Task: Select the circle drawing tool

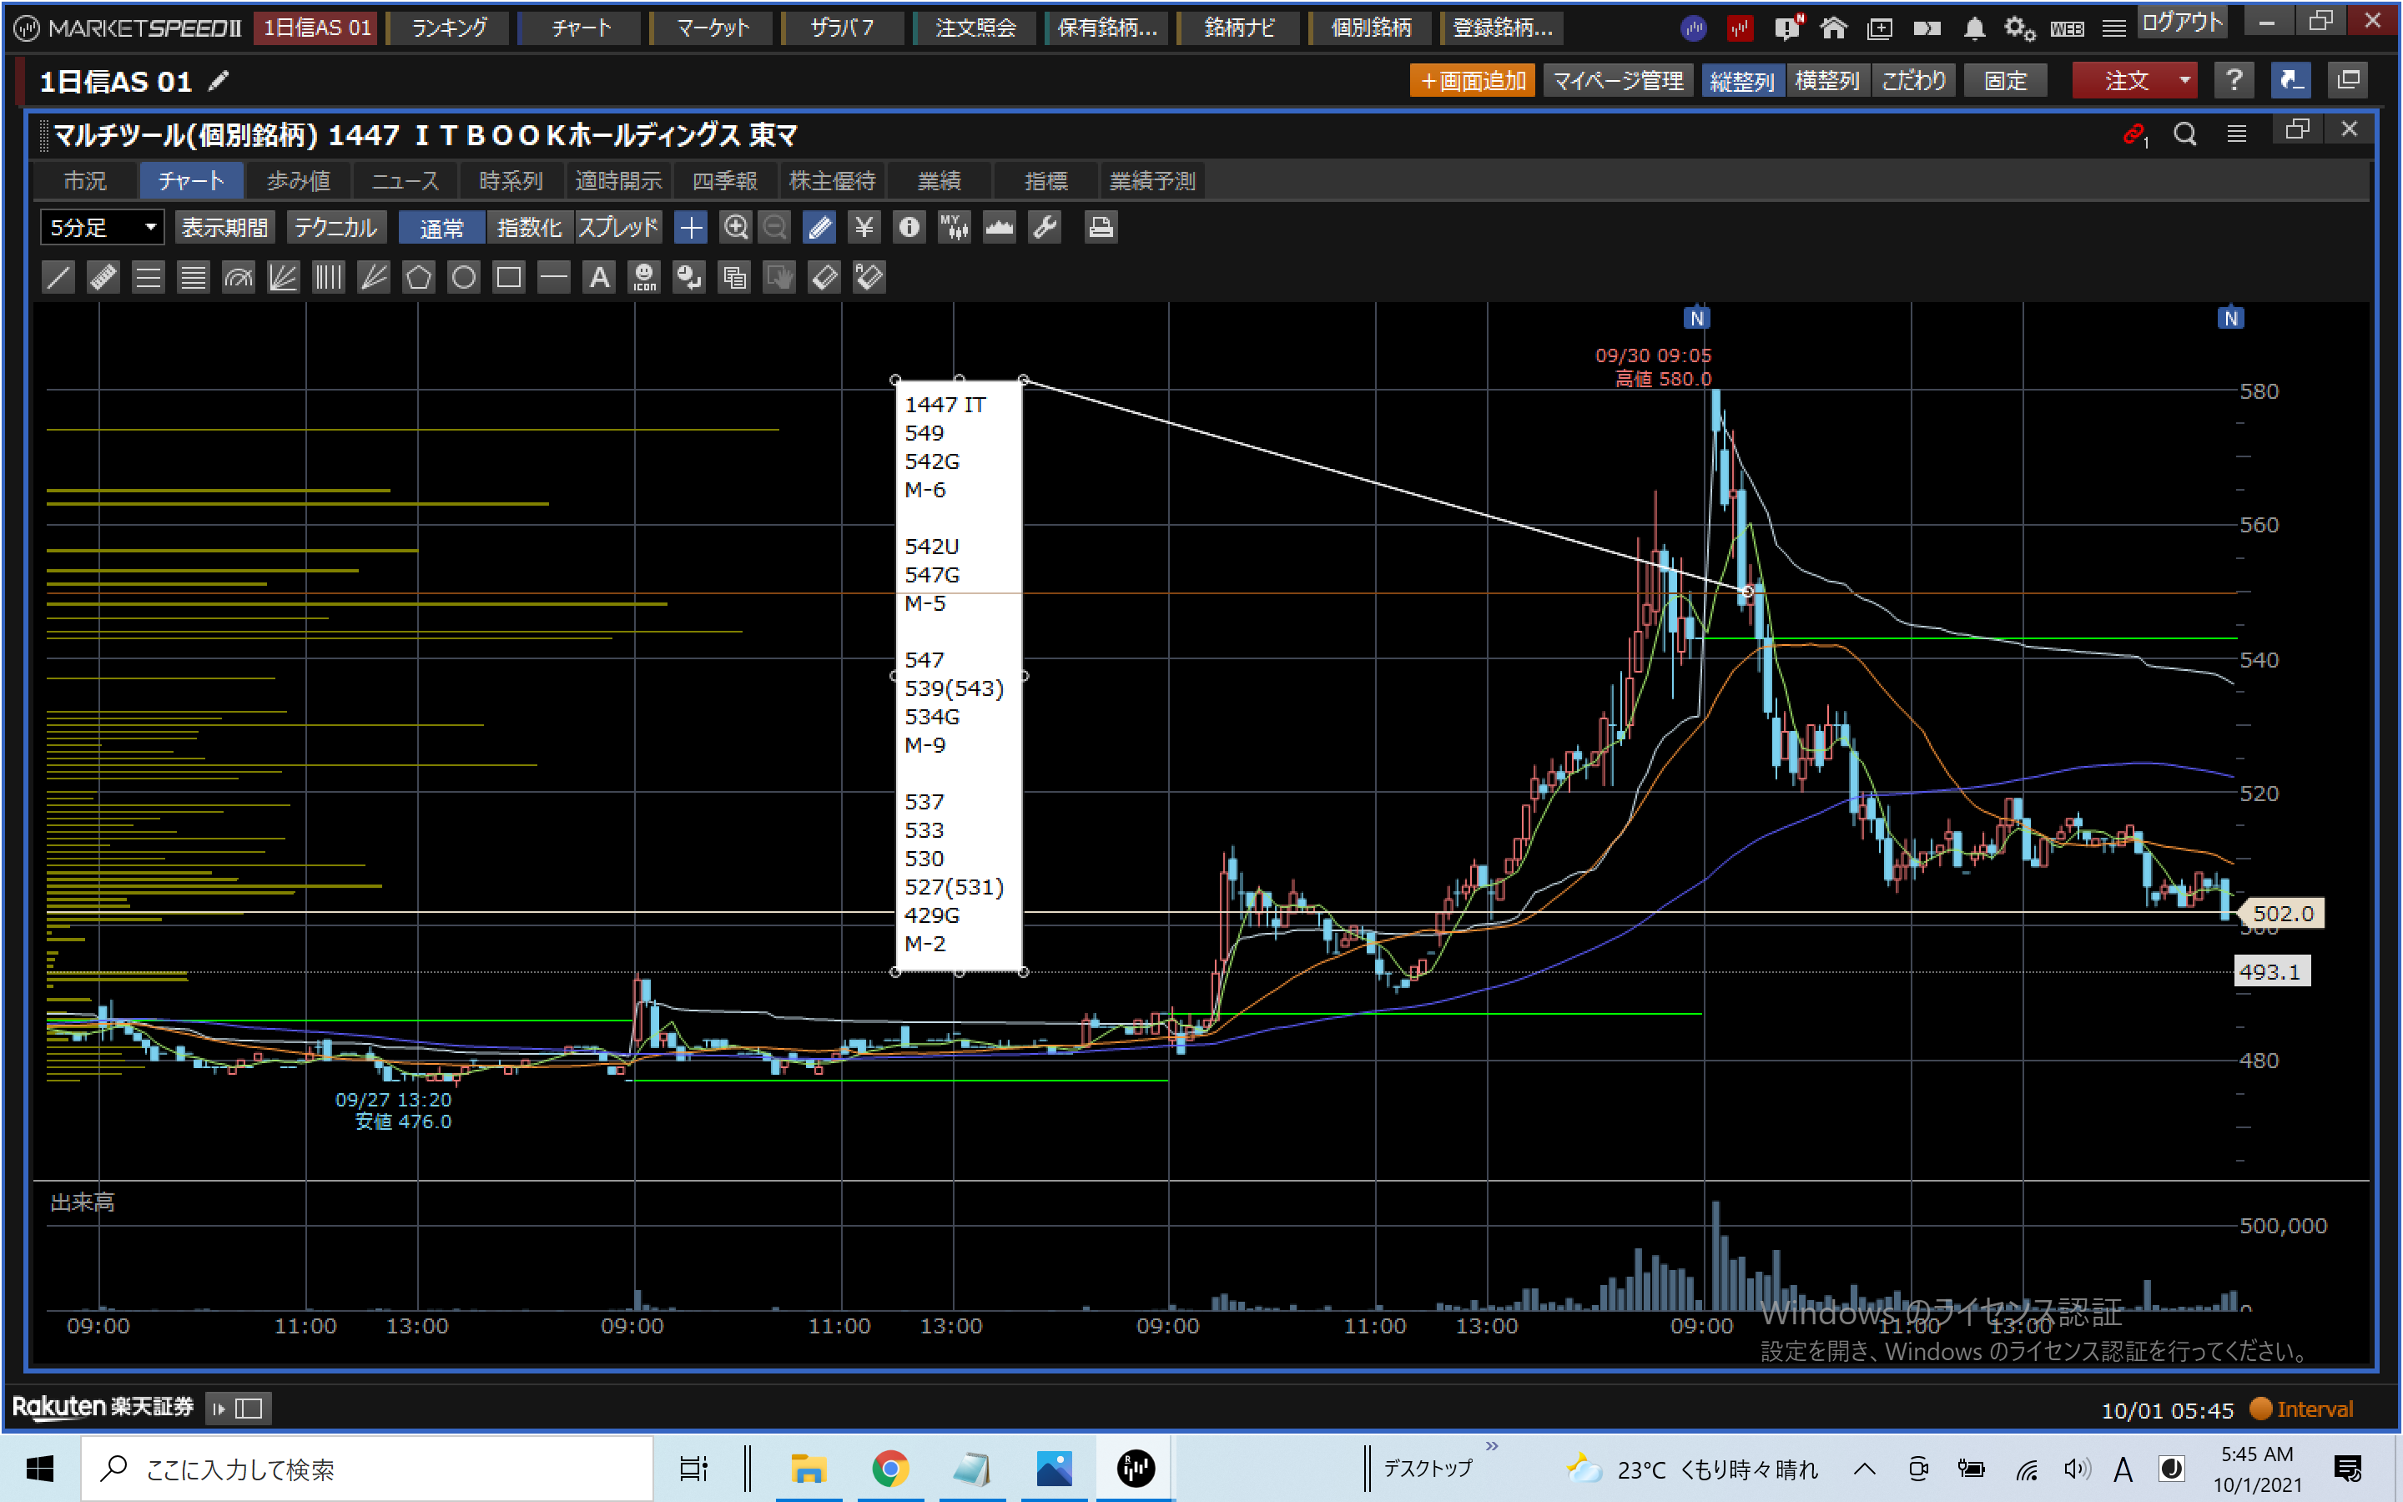Action: coord(464,277)
